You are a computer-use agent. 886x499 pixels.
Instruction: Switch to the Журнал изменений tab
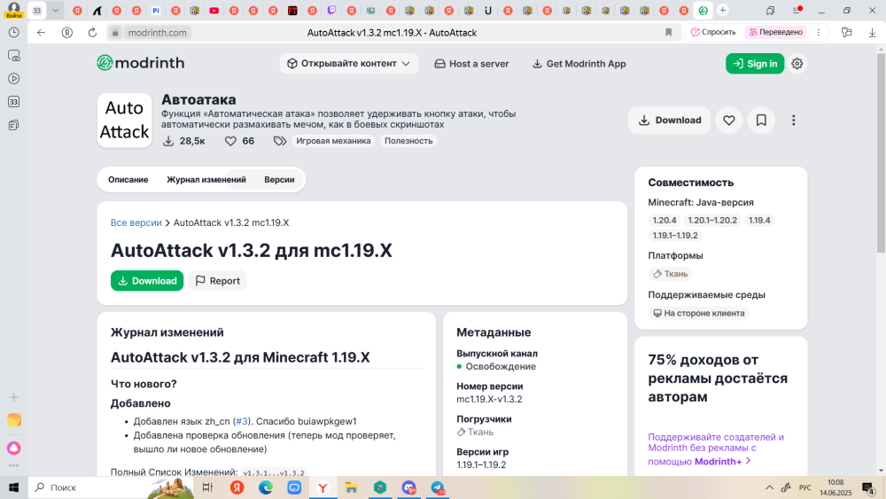(206, 180)
